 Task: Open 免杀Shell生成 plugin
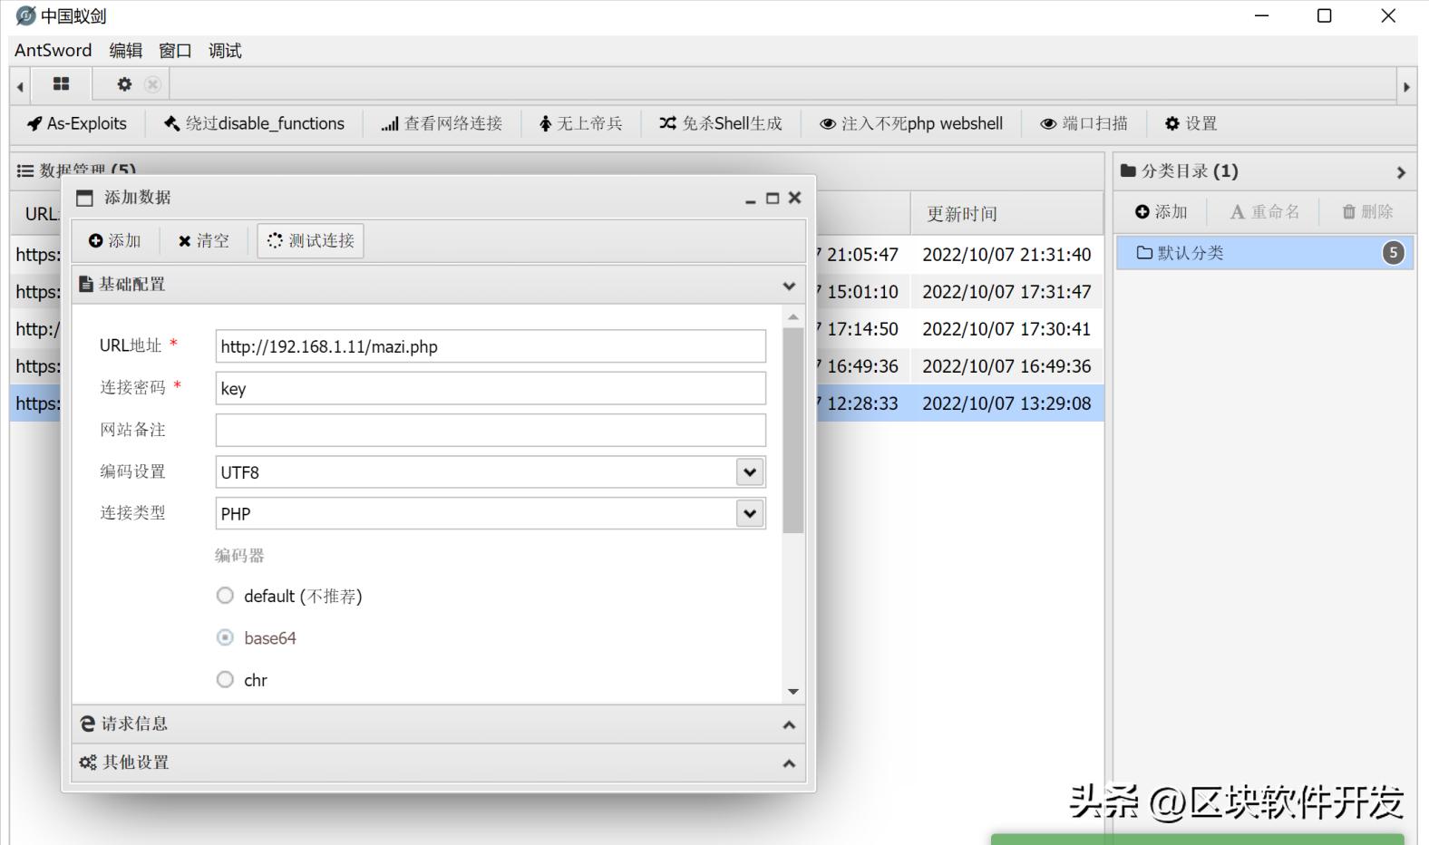tap(720, 123)
